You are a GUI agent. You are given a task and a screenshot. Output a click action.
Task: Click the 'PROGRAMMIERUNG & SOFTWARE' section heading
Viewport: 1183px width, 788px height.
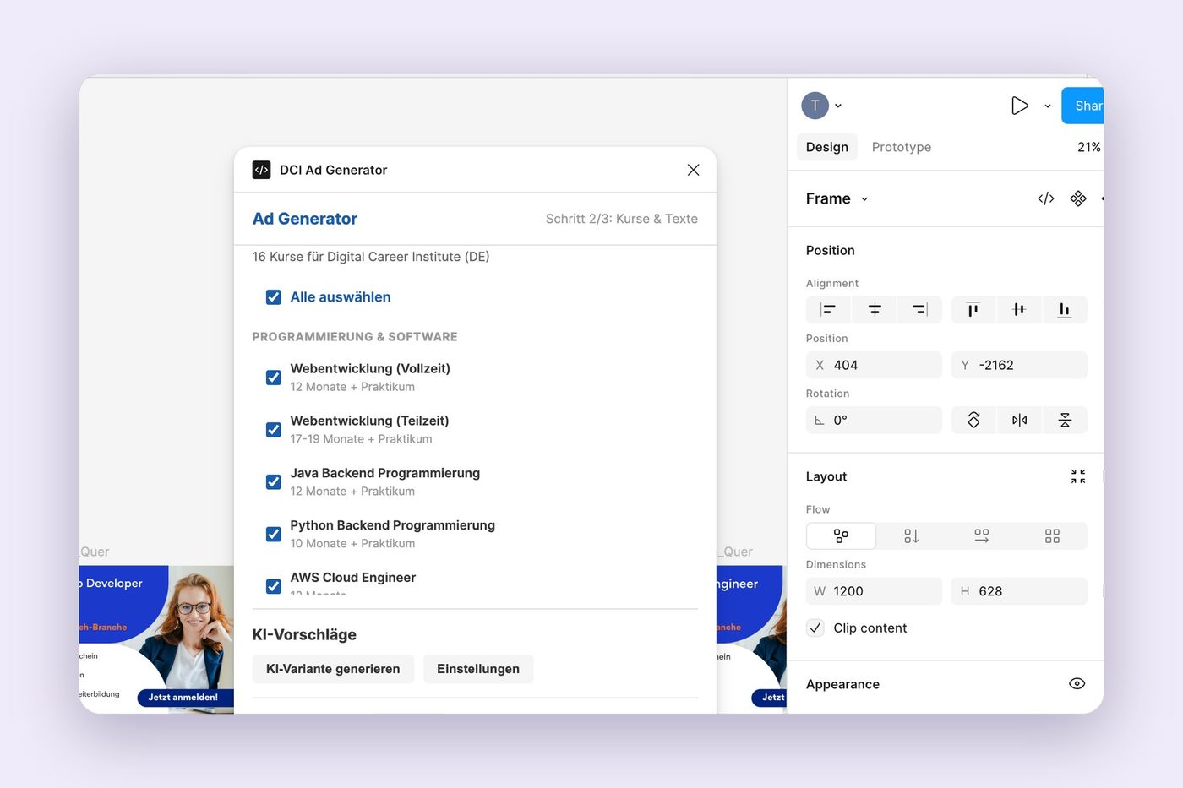pos(355,337)
